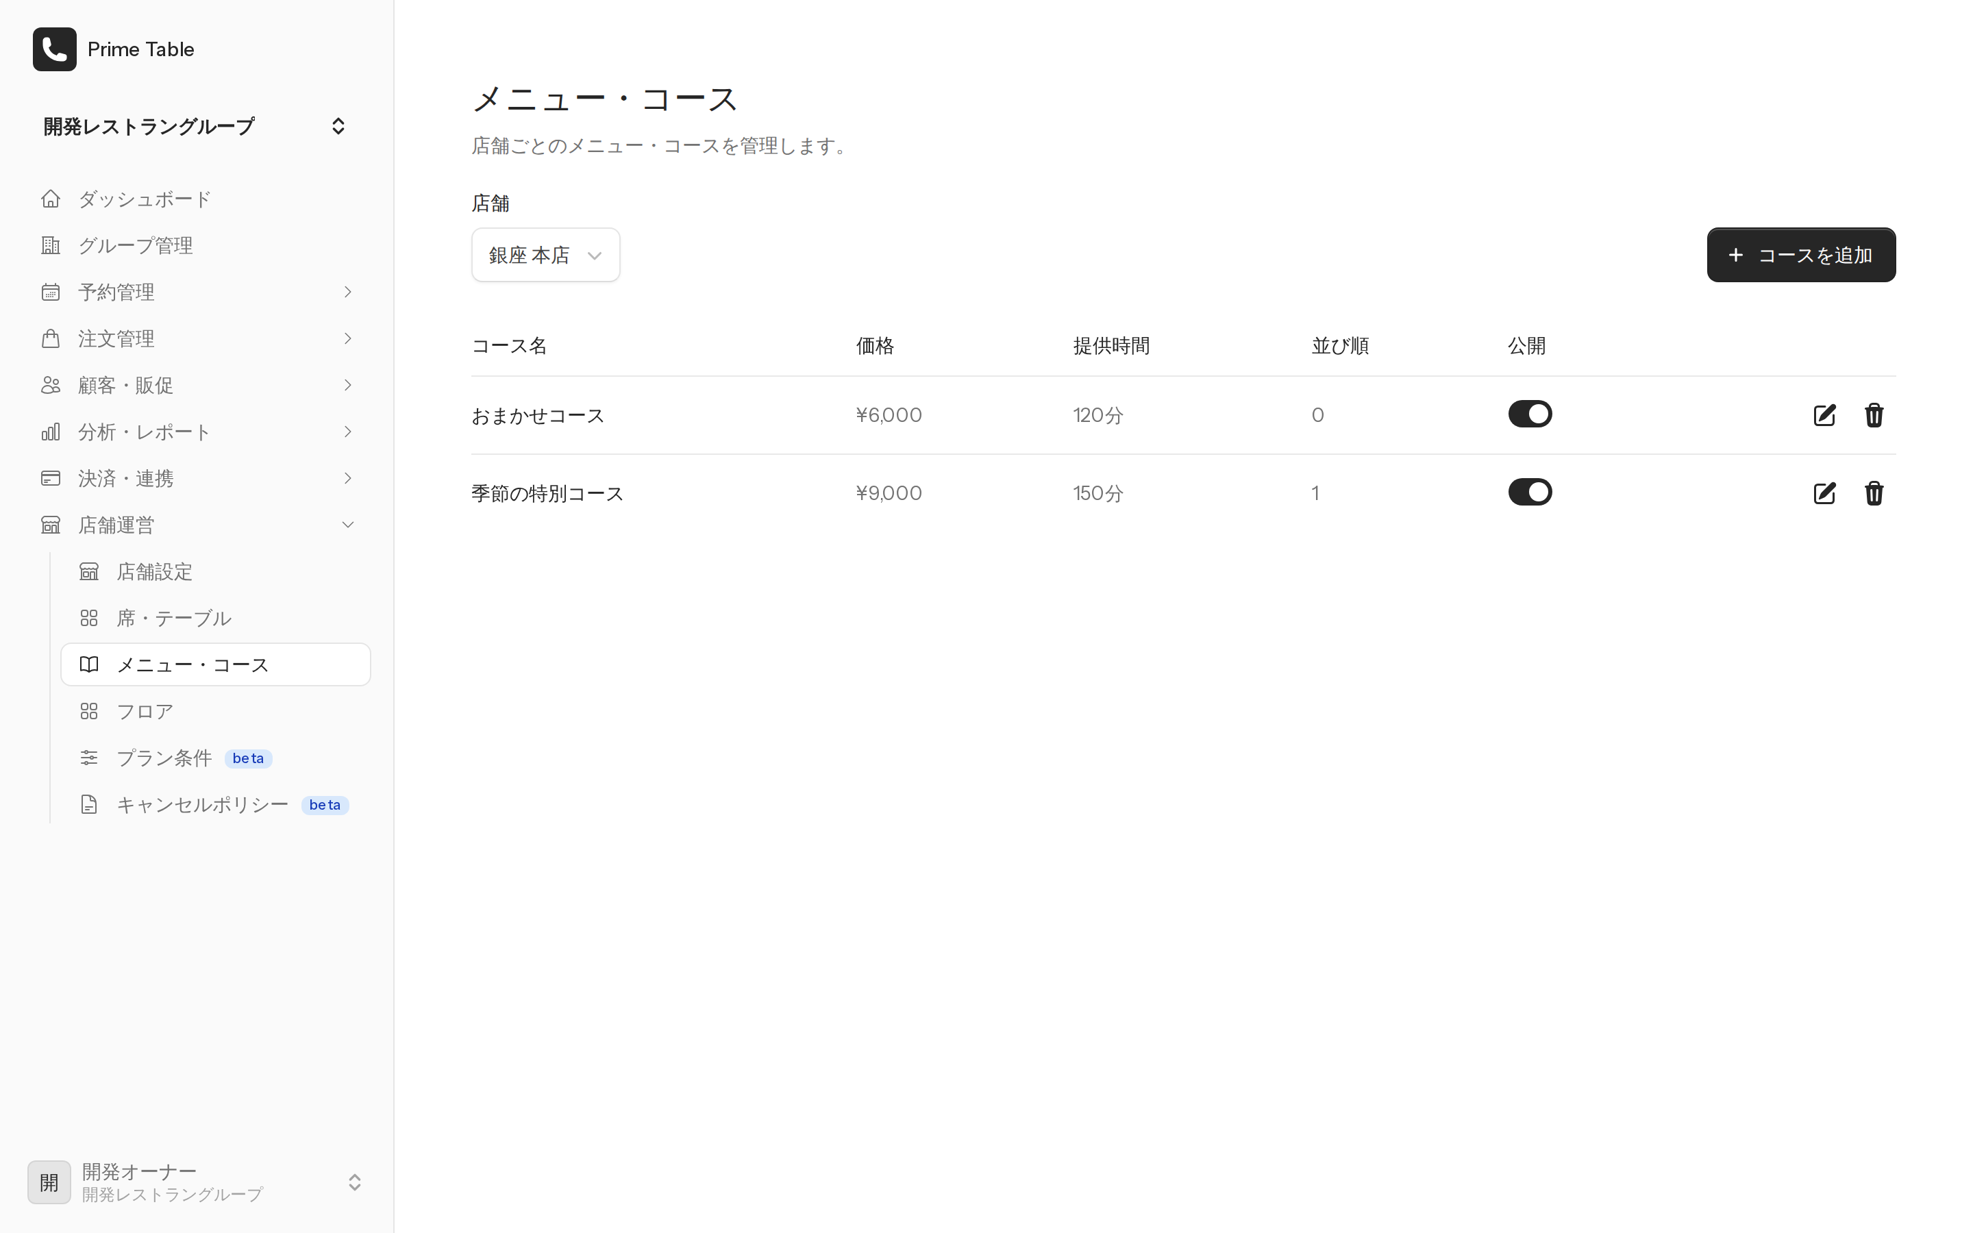Screen dimensions: 1973x1233
Task: Expand the 顧客・販促 chevron
Action: (347, 385)
